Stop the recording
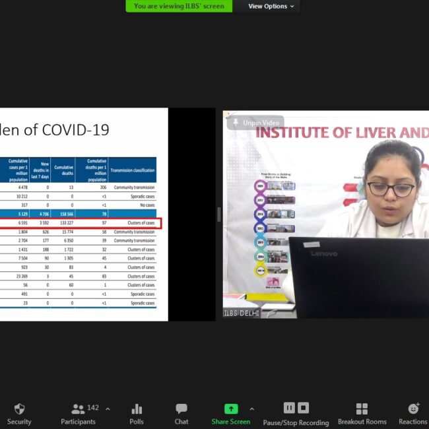Screen dimensions: 429x429 (303, 408)
